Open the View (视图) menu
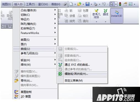 click(6, 4)
